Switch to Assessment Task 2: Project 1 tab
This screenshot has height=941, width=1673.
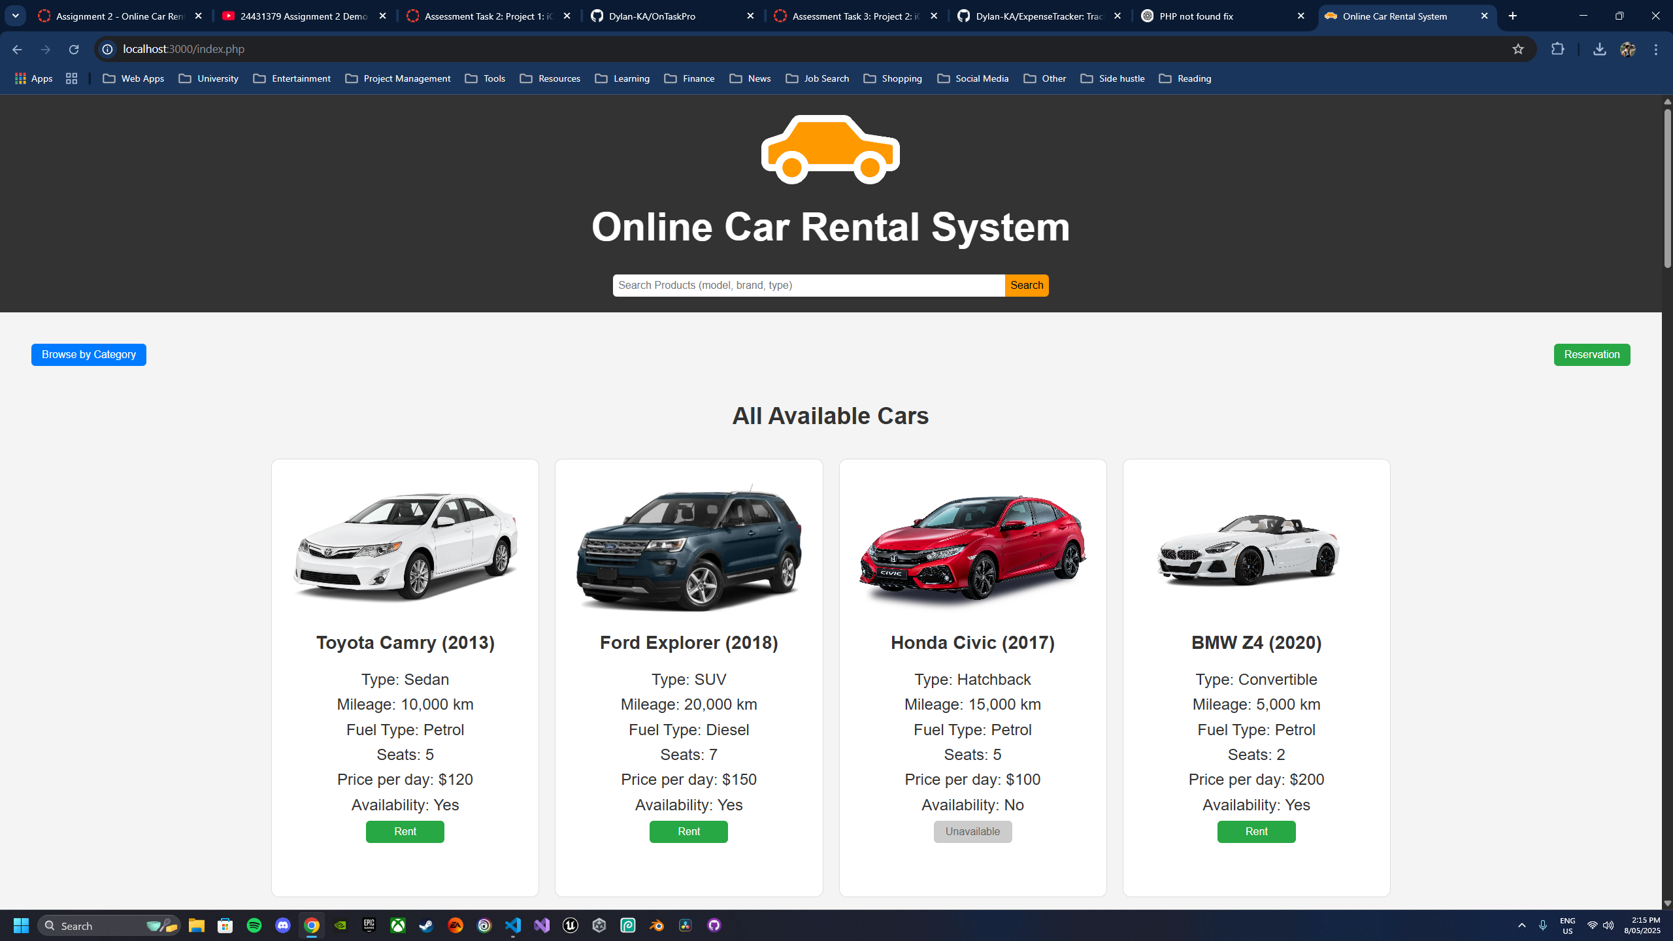coord(488,16)
